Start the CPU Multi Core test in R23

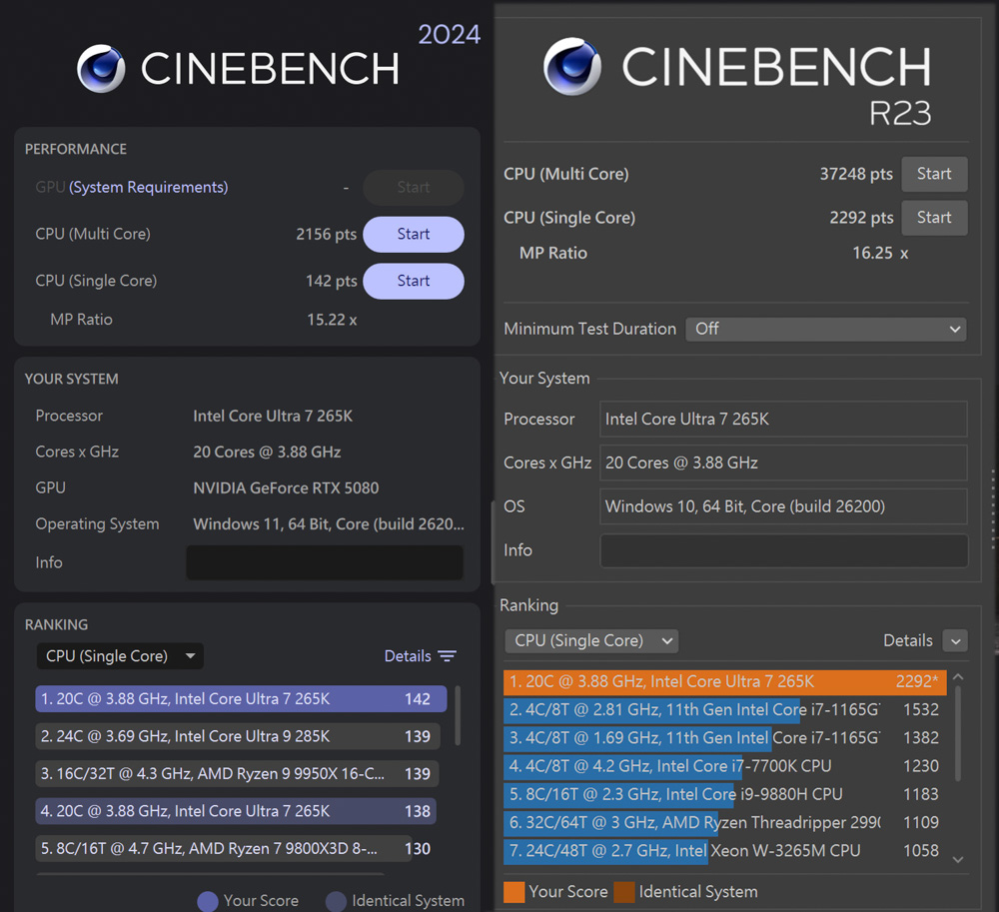coord(934,174)
